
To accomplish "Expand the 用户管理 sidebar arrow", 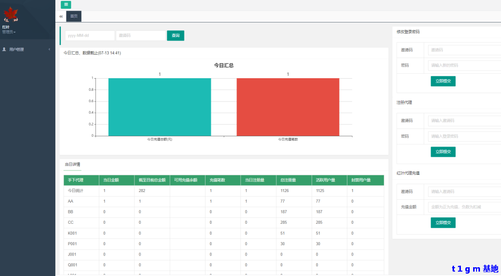I will coord(49,49).
